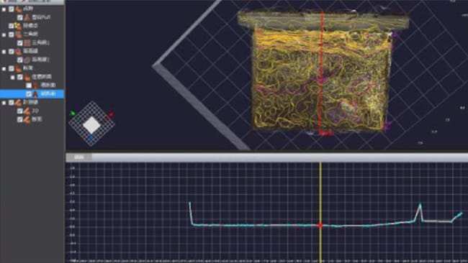Click the pencil icon below the 2D row
The height and width of the screenshot is (263, 468).
point(27,119)
